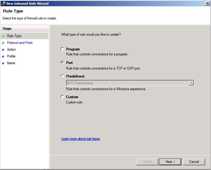The image size is (211, 170).
Task: Click the firewall wizard icon in title bar
Action: click(3, 4)
